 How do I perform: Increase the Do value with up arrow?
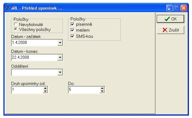coord(102,88)
